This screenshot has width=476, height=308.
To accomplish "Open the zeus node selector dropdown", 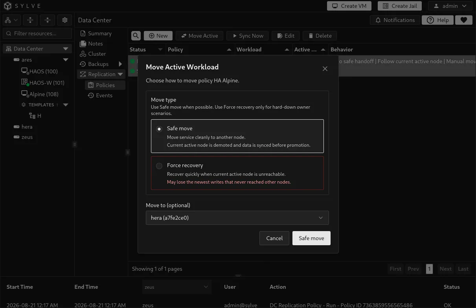I will coord(176,287).
